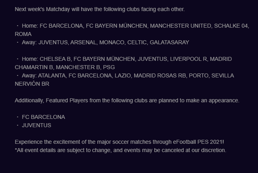Select FC BARCELONA under Featured Players

coord(43,117)
